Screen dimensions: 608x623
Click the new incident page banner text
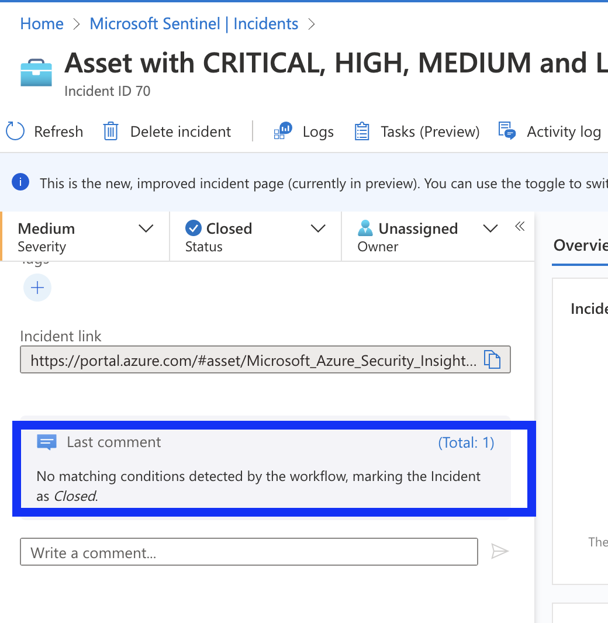click(323, 184)
